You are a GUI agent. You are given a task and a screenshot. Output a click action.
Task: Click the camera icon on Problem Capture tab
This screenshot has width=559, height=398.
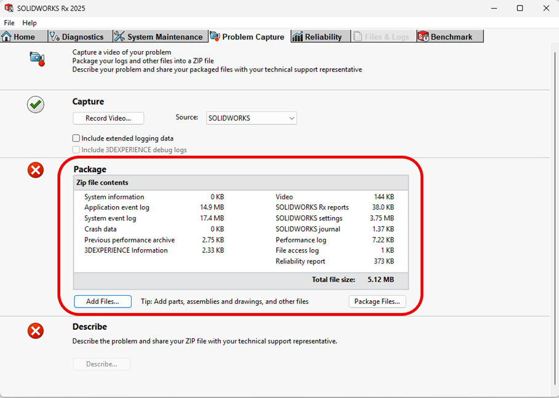[215, 36]
